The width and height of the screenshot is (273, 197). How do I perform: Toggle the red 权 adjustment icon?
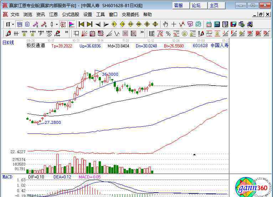63,24
